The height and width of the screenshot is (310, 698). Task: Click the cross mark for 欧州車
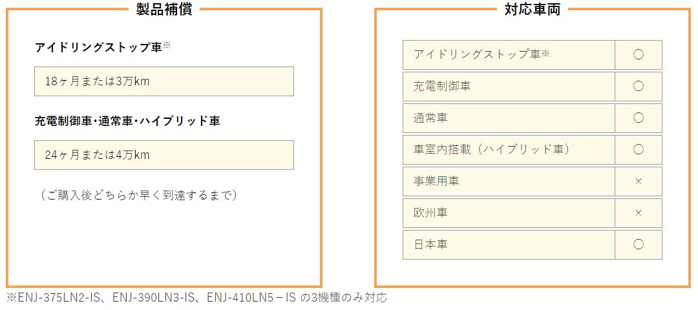pyautogui.click(x=639, y=213)
